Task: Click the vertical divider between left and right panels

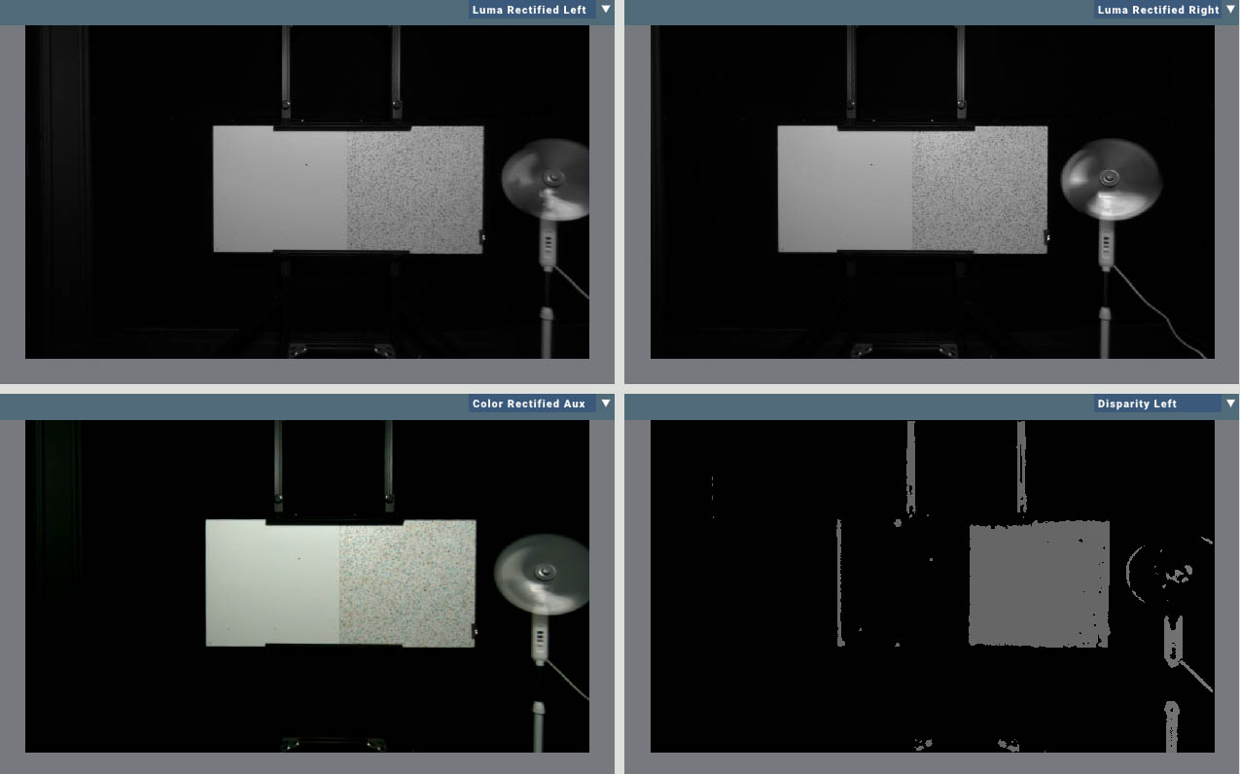Action: click(x=620, y=387)
